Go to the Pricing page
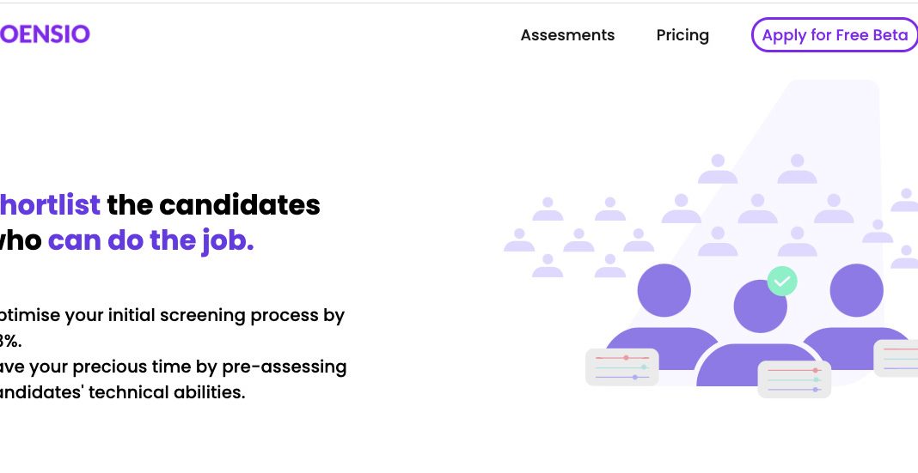 (x=682, y=36)
